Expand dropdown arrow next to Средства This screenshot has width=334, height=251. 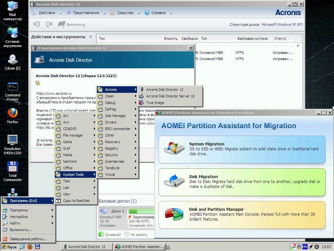(138, 13)
